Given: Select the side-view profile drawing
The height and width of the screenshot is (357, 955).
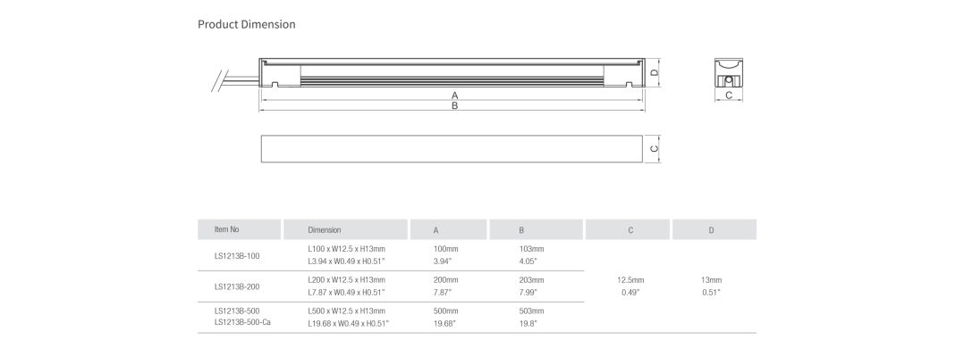Looking at the screenshot, I should (452, 73).
